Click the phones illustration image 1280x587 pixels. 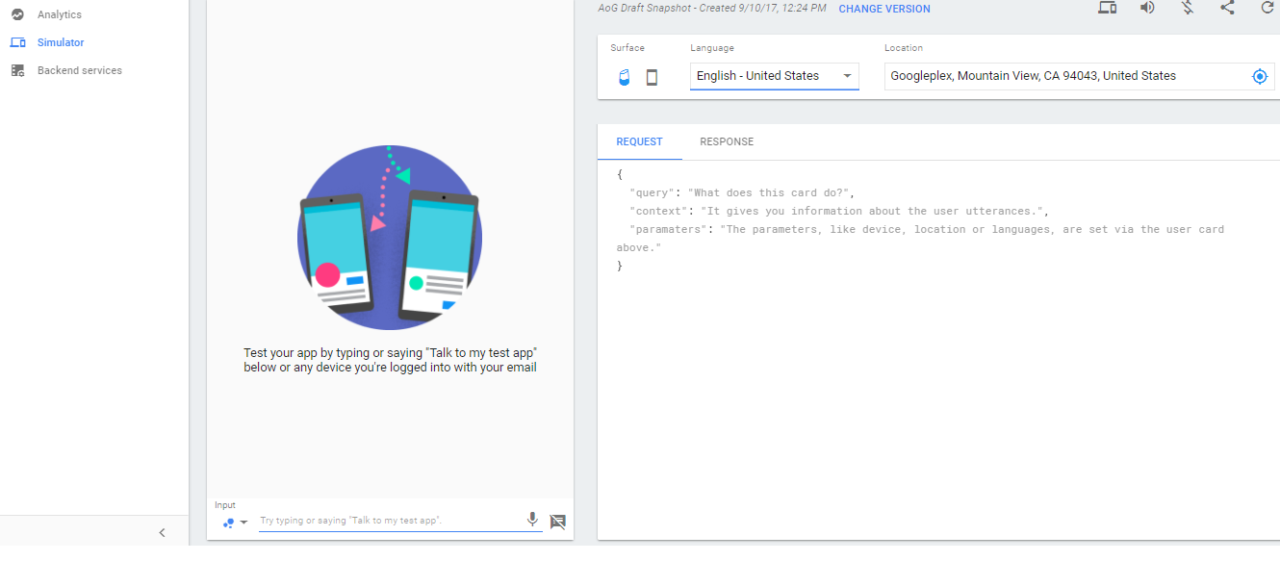click(390, 238)
